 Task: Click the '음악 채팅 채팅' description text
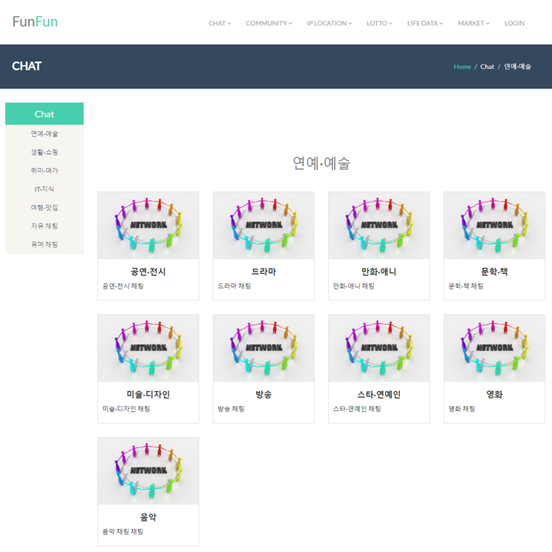point(123,531)
